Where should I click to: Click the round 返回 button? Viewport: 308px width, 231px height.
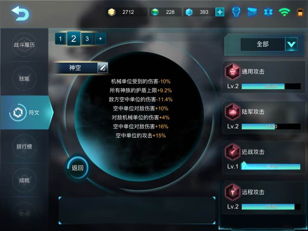77,168
